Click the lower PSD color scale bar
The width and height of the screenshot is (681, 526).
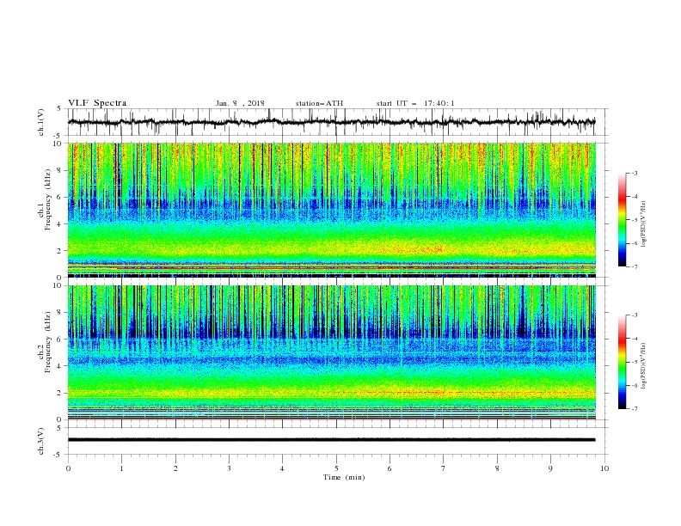pyautogui.click(x=622, y=362)
